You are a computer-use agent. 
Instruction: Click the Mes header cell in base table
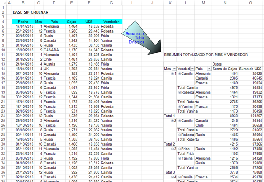(x=39, y=22)
